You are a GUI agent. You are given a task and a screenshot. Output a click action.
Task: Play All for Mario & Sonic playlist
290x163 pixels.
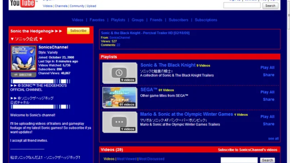tap(267, 117)
